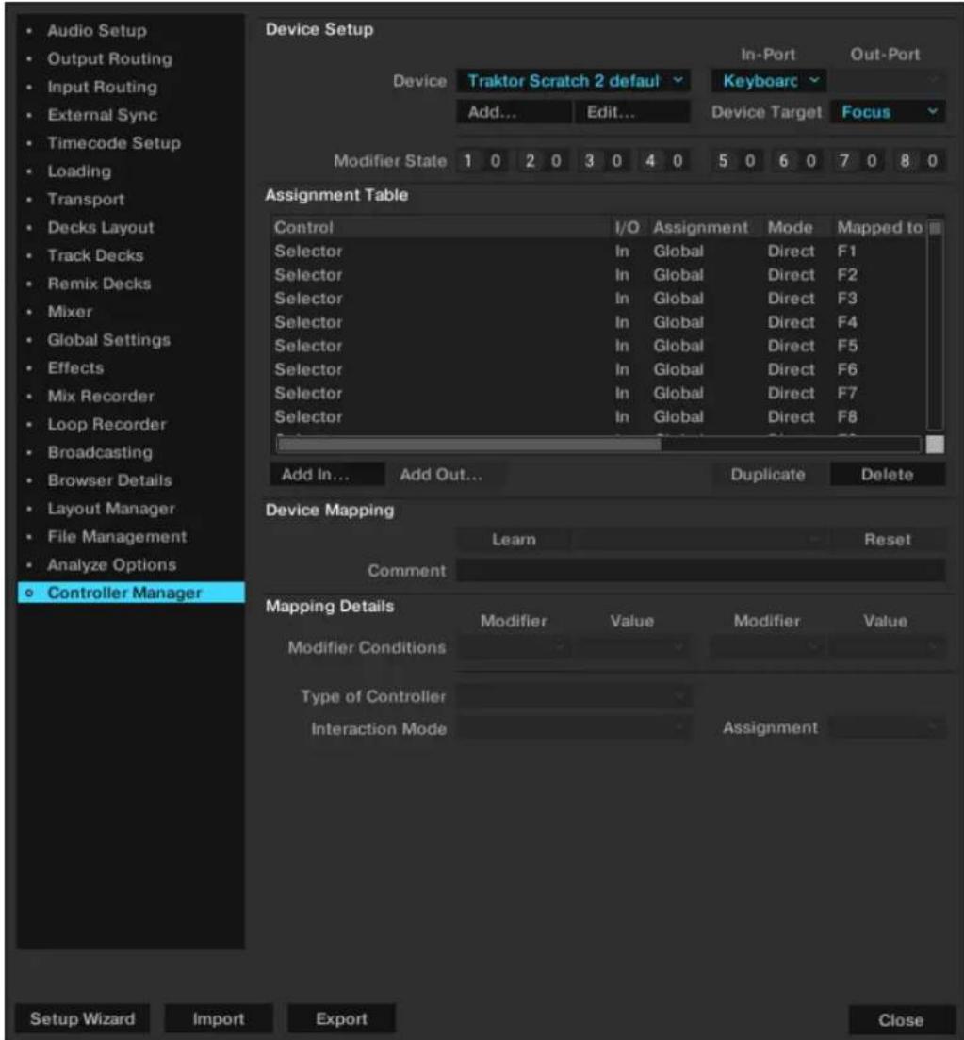Select the Selector row mapped to F3
The image size is (964, 1040).
coord(598,299)
